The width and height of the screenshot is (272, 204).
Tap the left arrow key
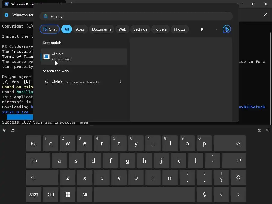[221, 194]
